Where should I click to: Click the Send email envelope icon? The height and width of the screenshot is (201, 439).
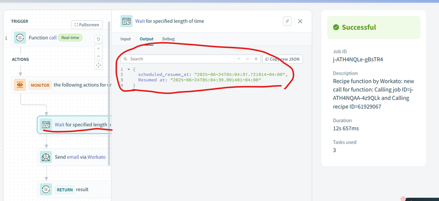click(46, 157)
